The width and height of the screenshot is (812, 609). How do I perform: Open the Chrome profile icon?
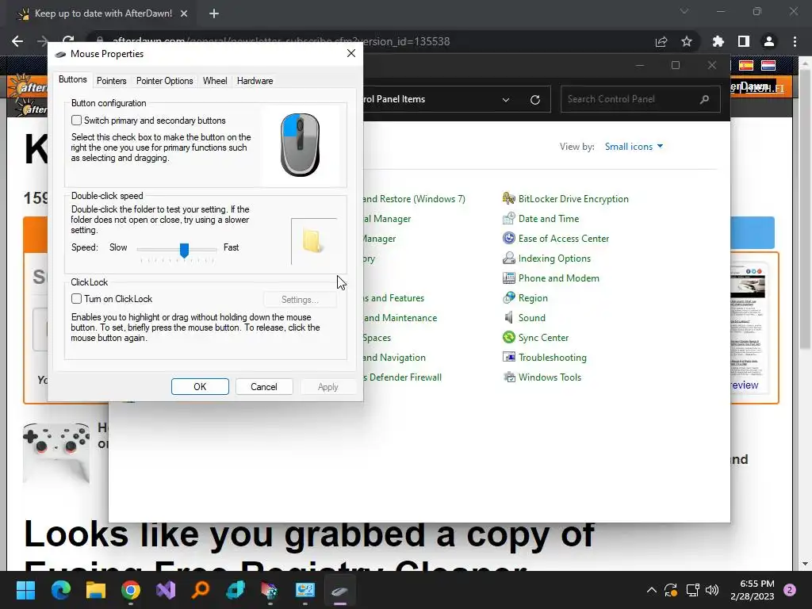point(769,41)
